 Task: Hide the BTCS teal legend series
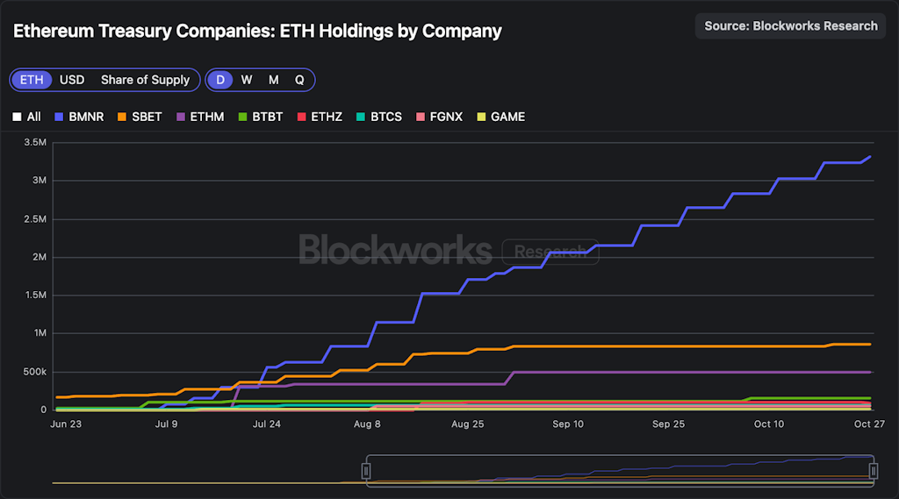(x=361, y=117)
